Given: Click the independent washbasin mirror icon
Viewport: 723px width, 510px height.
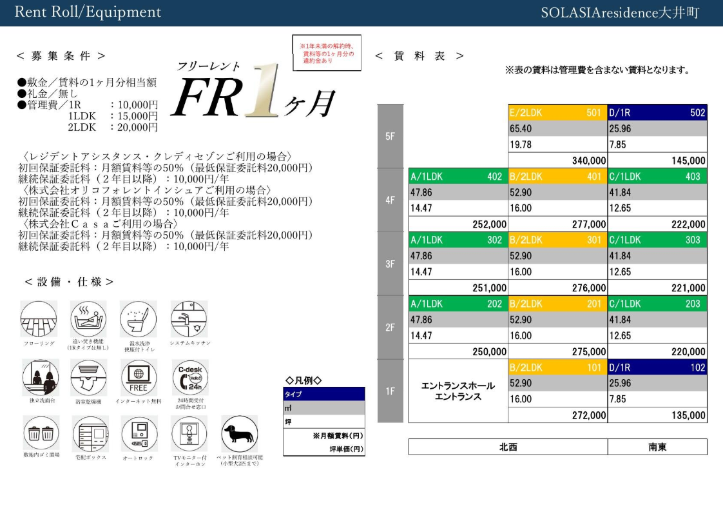Looking at the screenshot, I should [40, 377].
